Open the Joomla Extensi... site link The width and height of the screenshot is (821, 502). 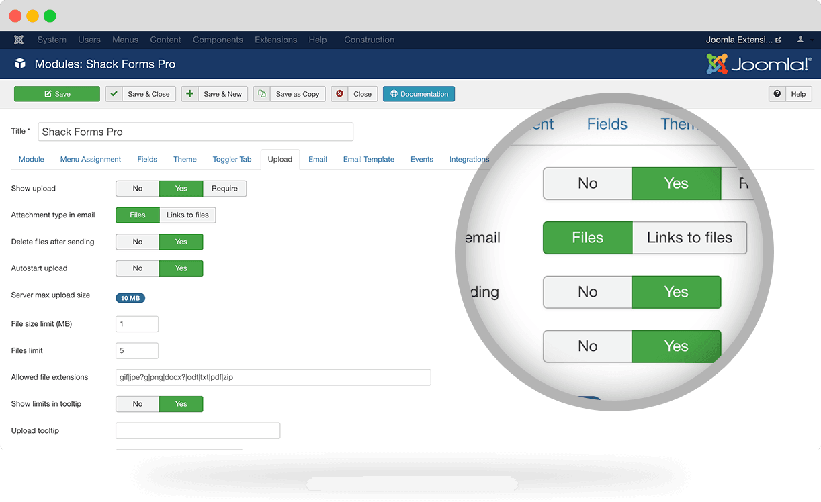point(744,40)
